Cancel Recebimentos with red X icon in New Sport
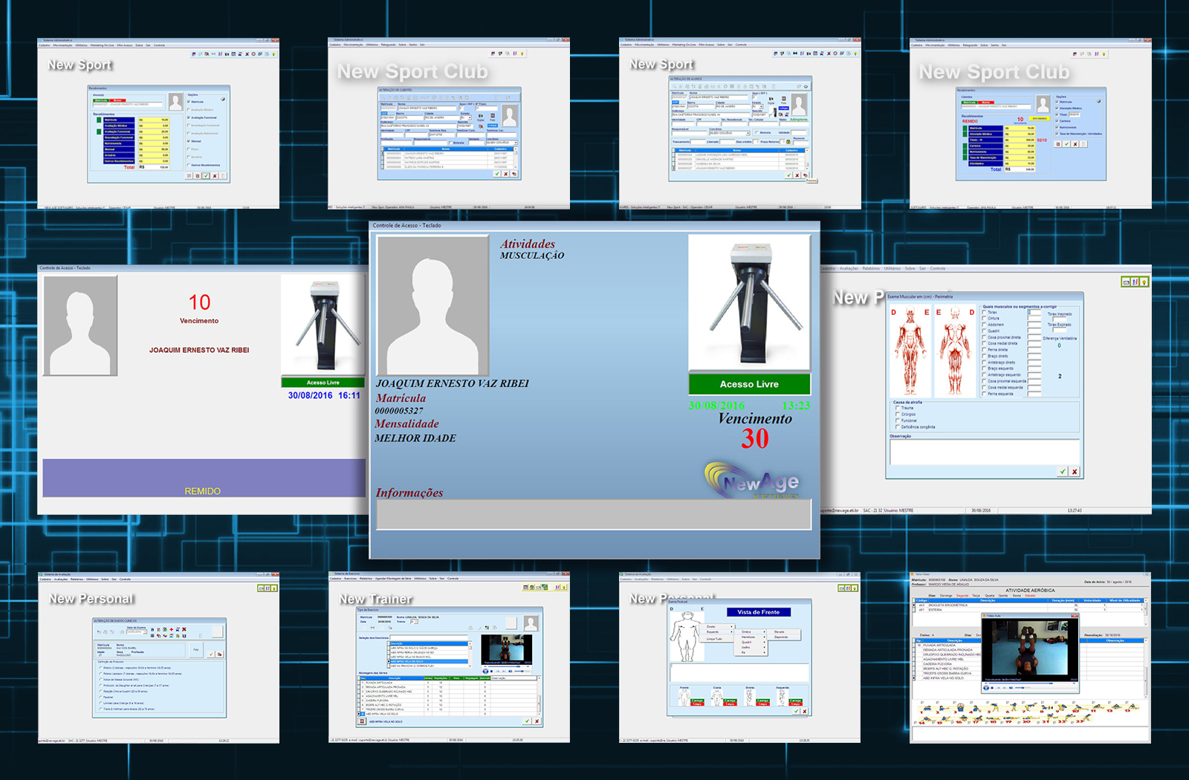The image size is (1189, 780). click(x=215, y=175)
